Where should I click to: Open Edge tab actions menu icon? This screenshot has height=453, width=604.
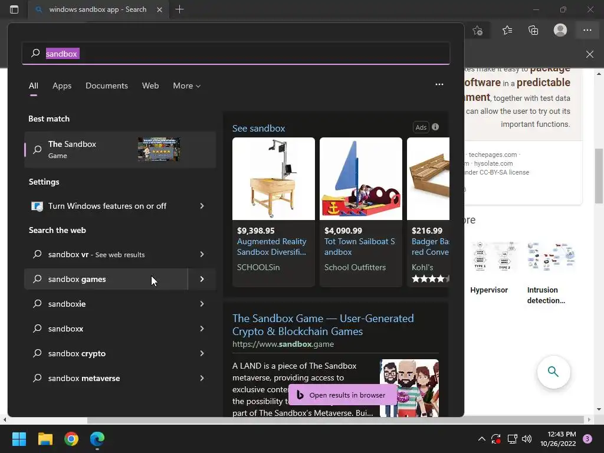click(x=14, y=9)
